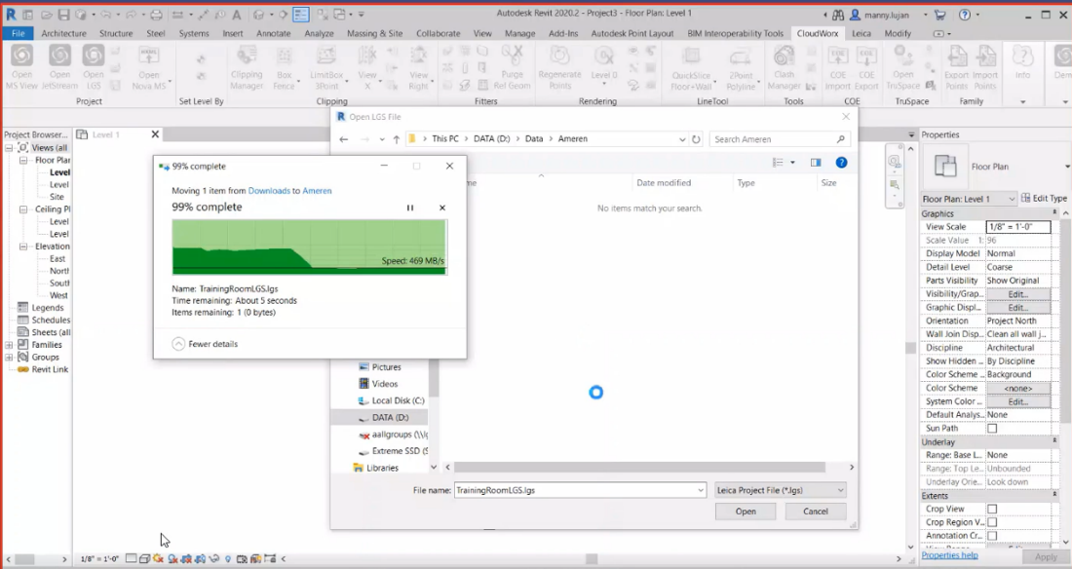Open the view options dropdown in dialog
Viewport: 1072px width, 569px height.
coord(793,162)
